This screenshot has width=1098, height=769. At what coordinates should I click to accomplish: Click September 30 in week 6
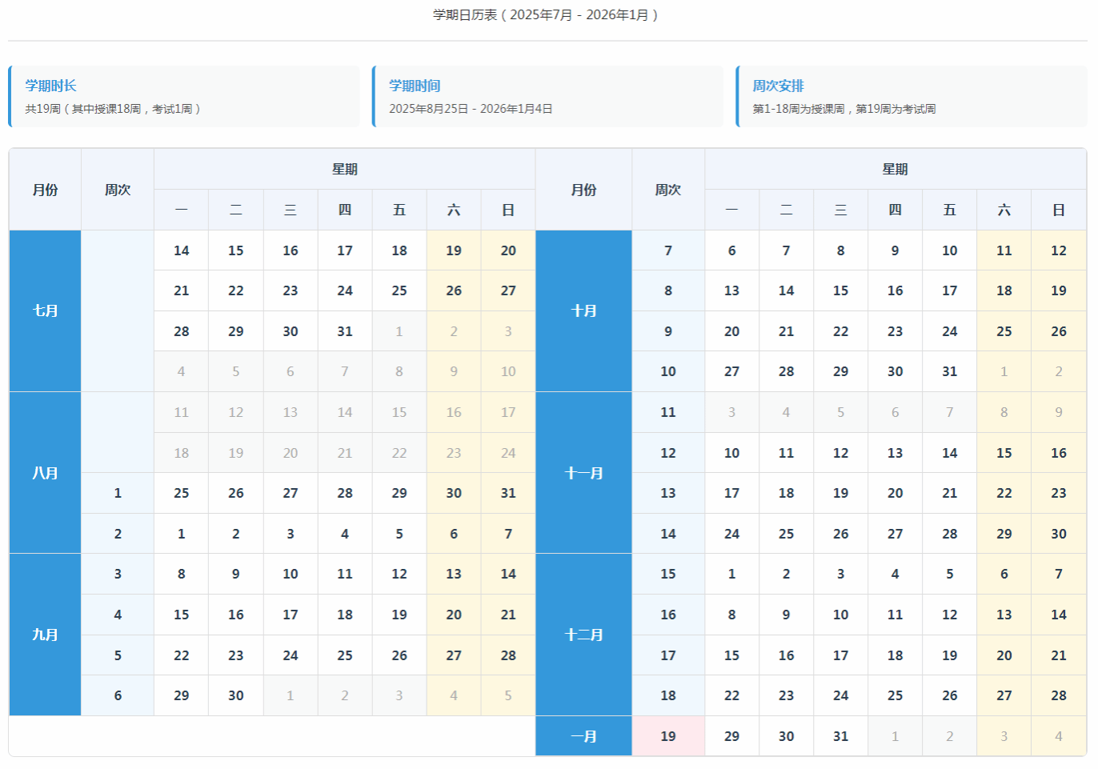(x=235, y=695)
